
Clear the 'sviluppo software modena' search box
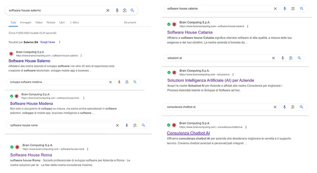[110, 82]
